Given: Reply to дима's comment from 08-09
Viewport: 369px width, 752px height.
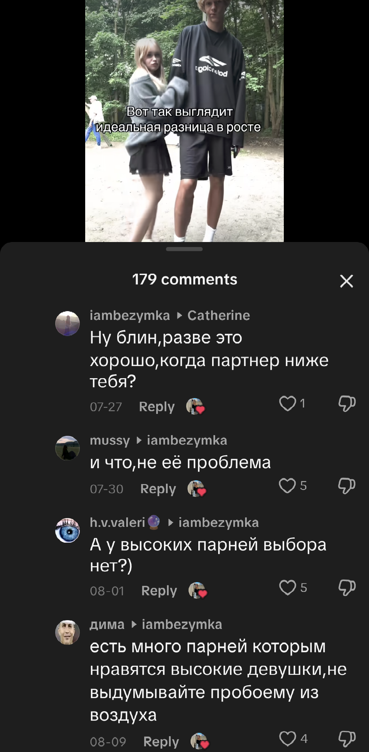Looking at the screenshot, I should click(x=161, y=742).
